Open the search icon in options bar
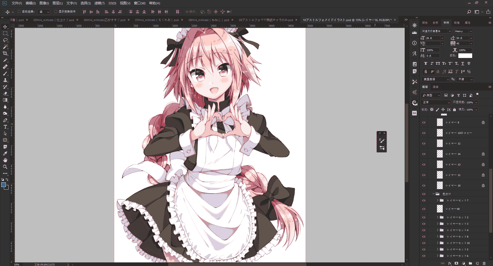The image size is (493, 266). [x=469, y=12]
